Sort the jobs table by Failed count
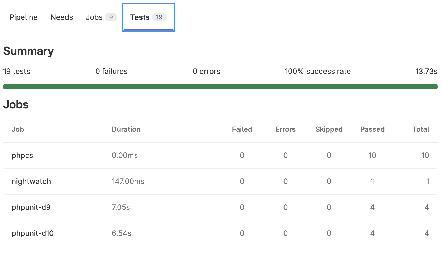 pos(242,129)
